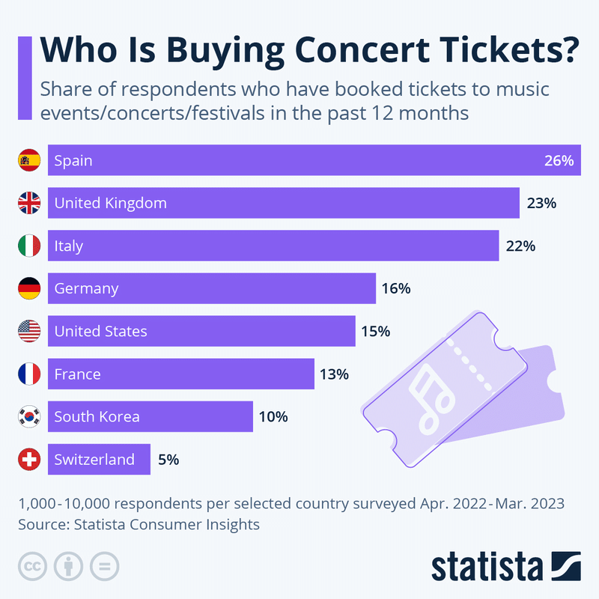Click the Switzerland flag icon
Viewport: 599px width, 599px height.
coord(29,459)
